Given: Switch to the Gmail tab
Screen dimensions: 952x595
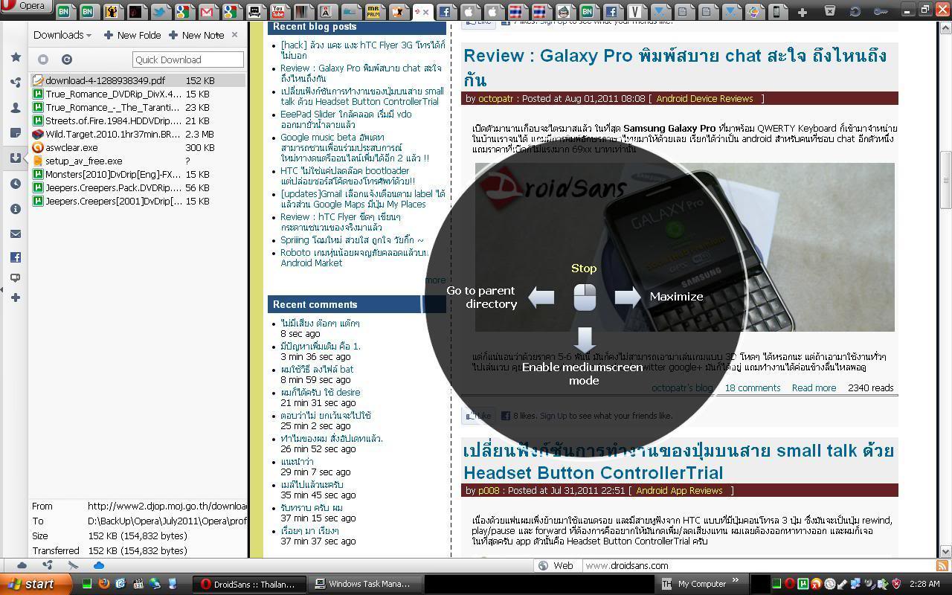Looking at the screenshot, I should point(207,11).
